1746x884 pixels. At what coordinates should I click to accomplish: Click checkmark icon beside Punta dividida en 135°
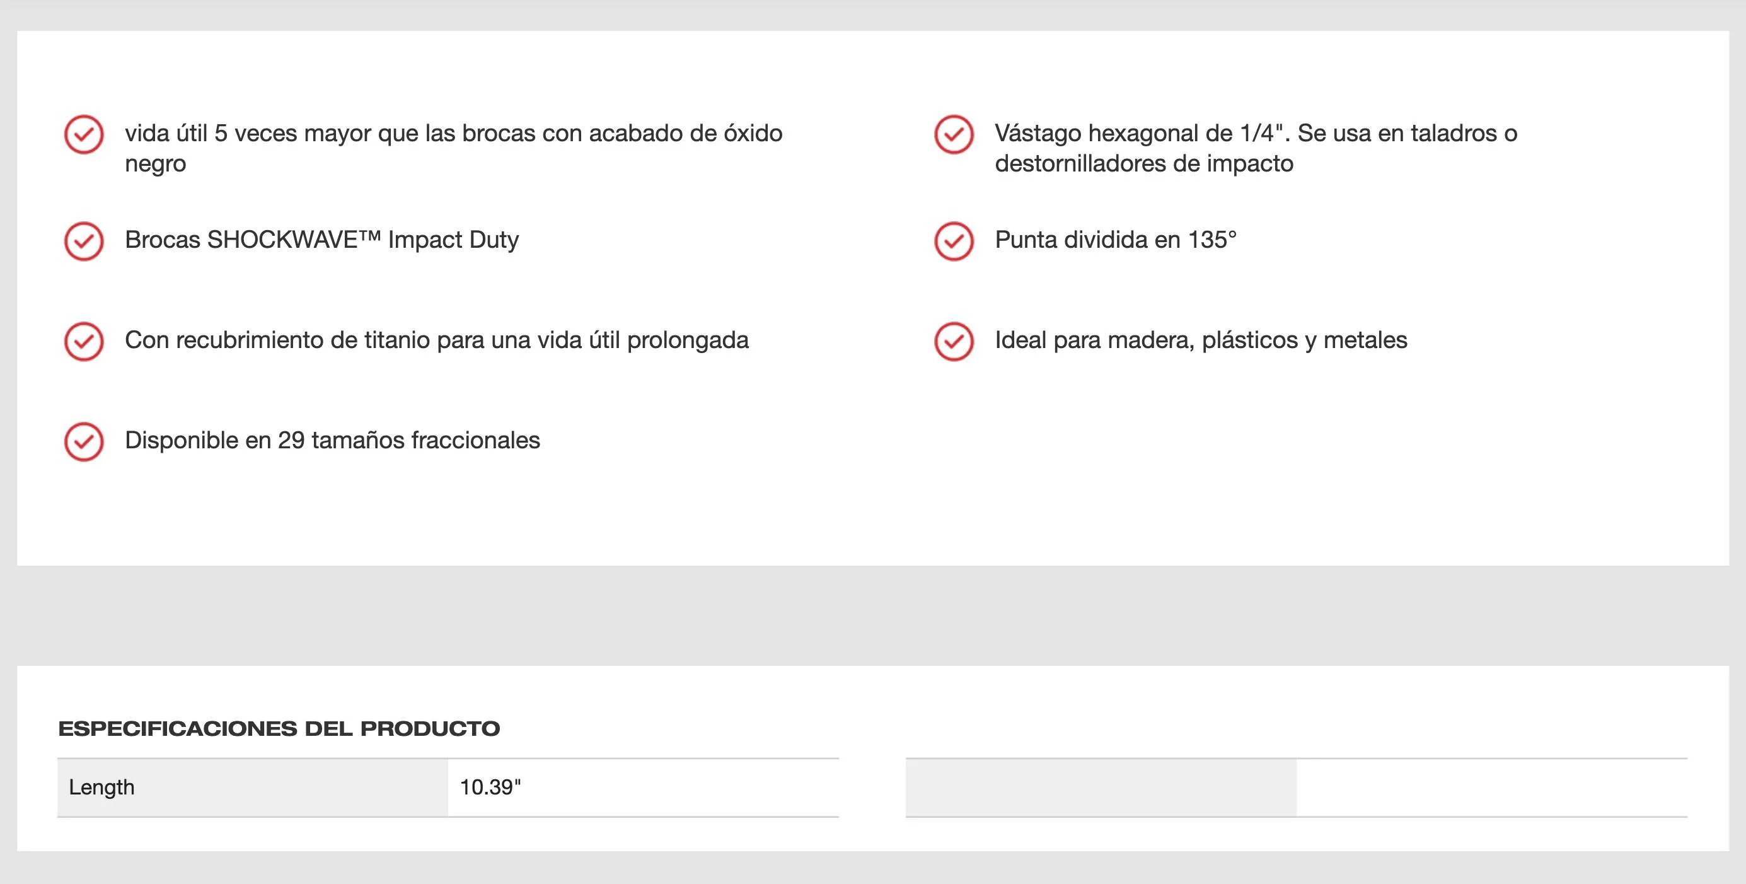pyautogui.click(x=954, y=241)
